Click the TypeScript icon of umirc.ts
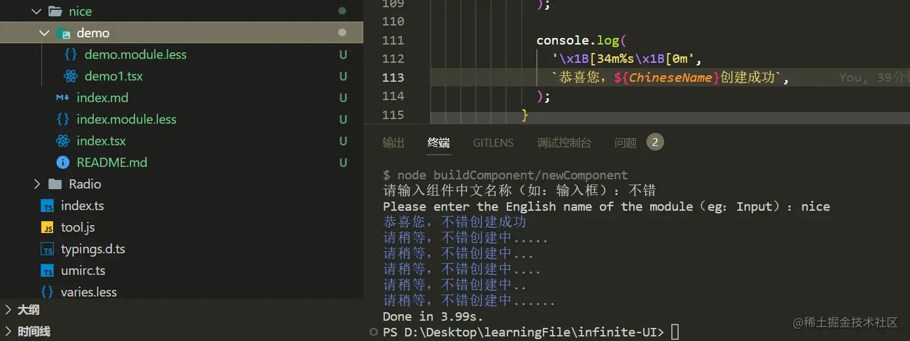The height and width of the screenshot is (341, 910). click(47, 271)
